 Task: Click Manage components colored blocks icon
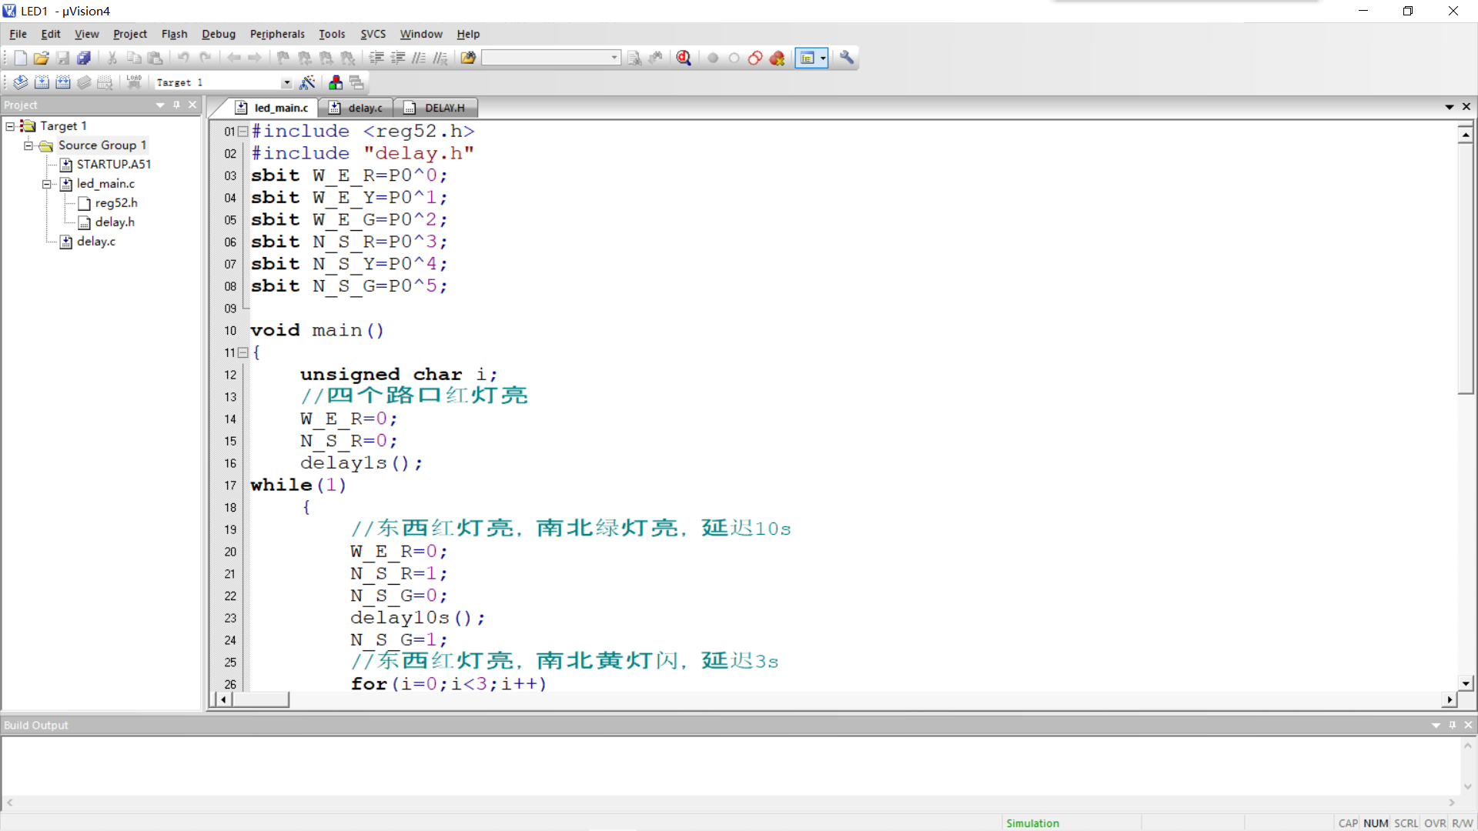pyautogui.click(x=336, y=82)
